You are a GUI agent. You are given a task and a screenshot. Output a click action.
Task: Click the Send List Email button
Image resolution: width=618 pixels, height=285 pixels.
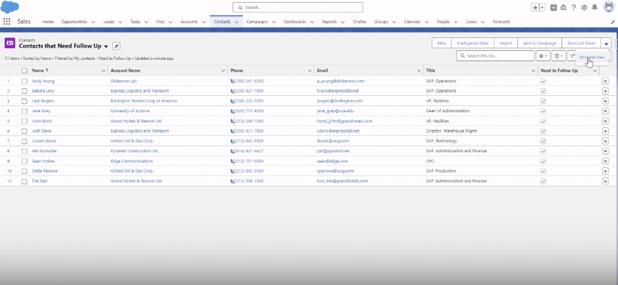[x=581, y=44]
